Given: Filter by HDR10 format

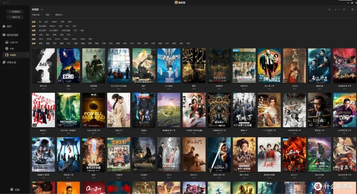Looking at the screenshot, I should [52, 26].
